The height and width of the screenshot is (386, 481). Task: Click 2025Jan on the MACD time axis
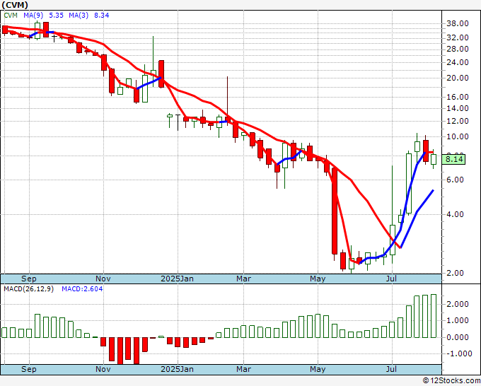178,369
